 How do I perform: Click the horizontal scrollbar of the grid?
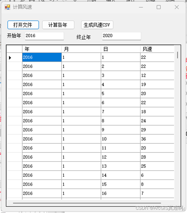pos(87,203)
